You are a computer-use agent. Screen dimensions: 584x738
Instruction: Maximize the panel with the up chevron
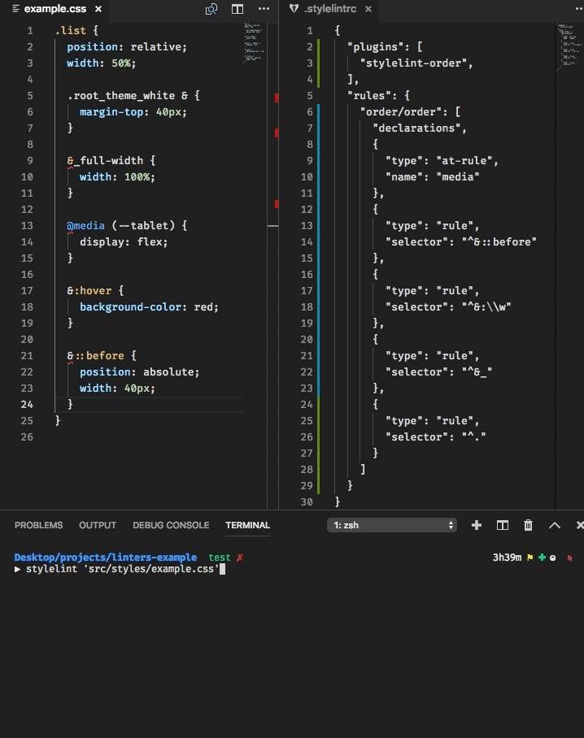click(555, 525)
